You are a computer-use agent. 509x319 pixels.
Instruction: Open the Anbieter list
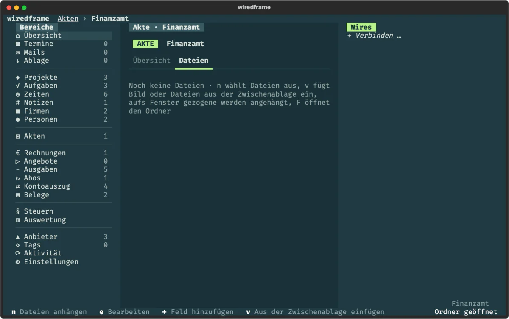point(64,237)
